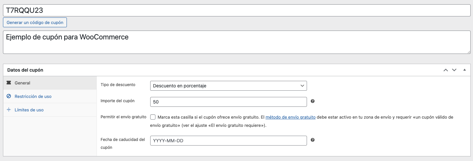Show help tooltip for Fecha de caducidad
This screenshot has height=161, width=473.
tap(313, 140)
